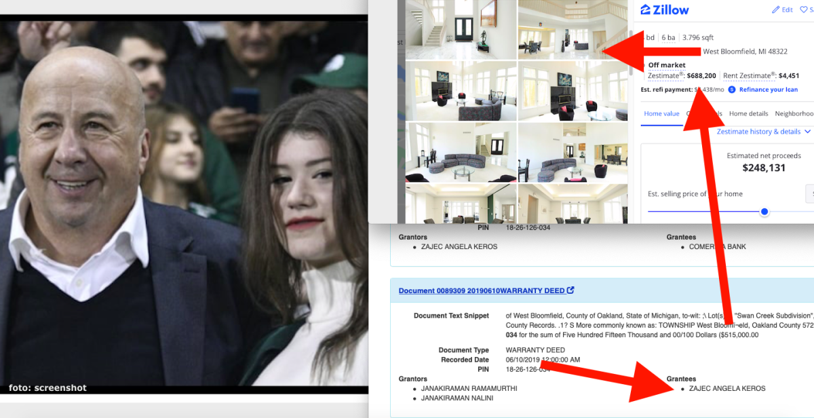Click the "$688,200" Zestimate value
This screenshot has width=814, height=418.
(x=701, y=76)
